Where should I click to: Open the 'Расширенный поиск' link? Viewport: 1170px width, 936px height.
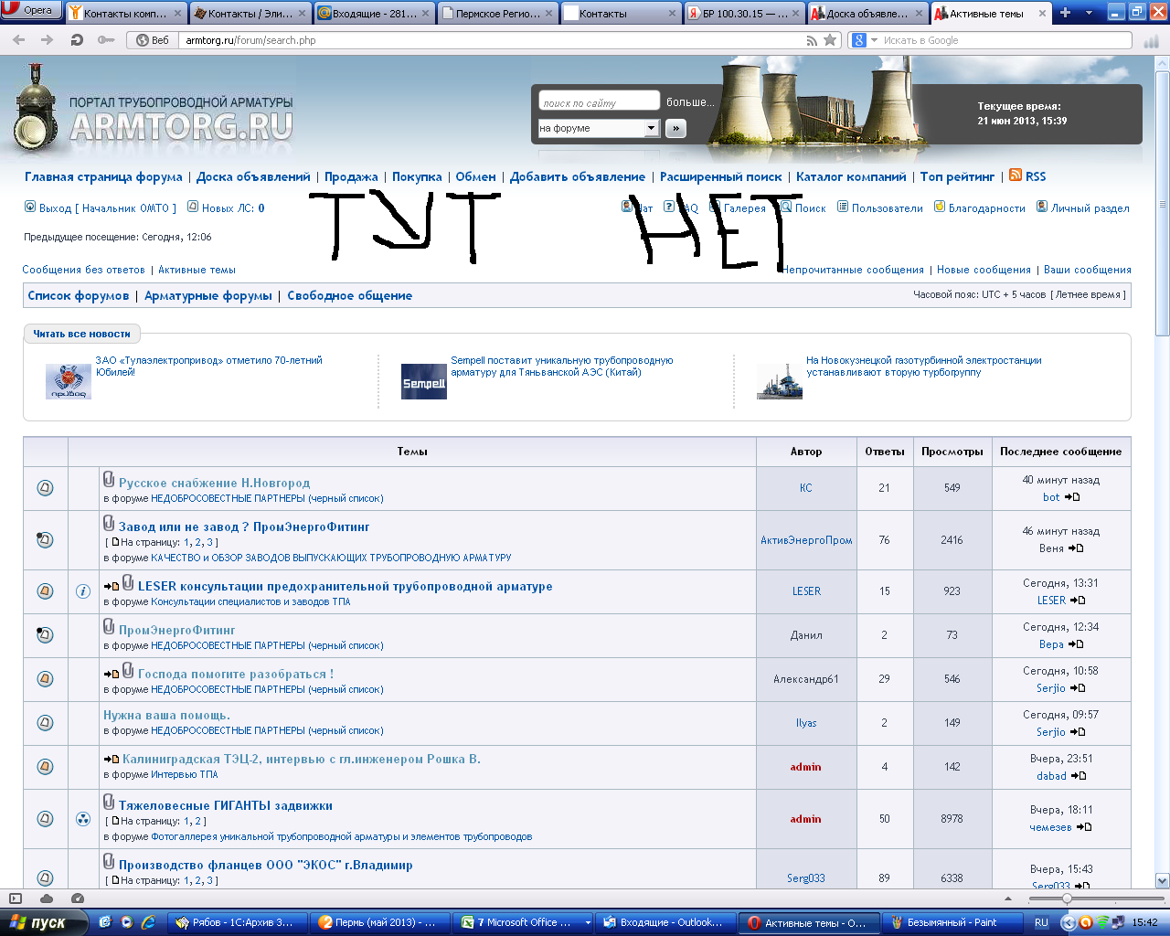point(720,177)
